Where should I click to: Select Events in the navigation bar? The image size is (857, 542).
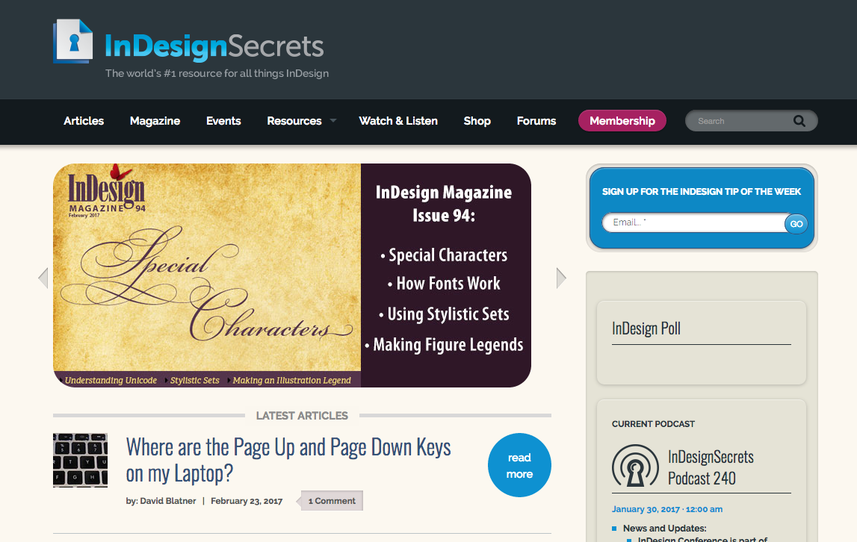223,121
